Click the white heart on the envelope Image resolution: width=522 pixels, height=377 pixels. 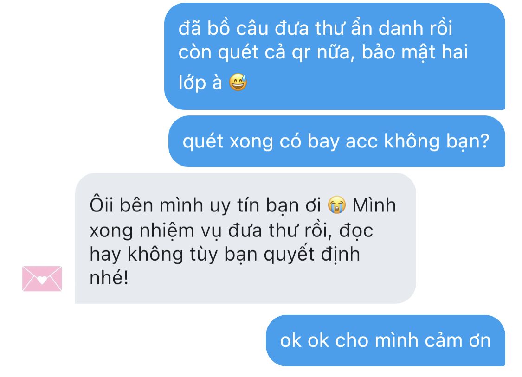click(x=42, y=280)
